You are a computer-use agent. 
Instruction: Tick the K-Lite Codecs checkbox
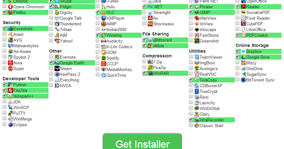point(98,46)
